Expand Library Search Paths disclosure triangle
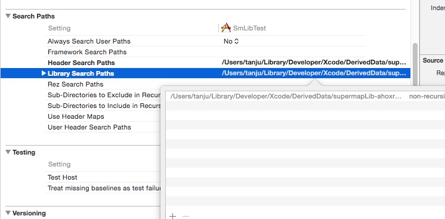Screen dimensions: 445x219 (x=44, y=73)
